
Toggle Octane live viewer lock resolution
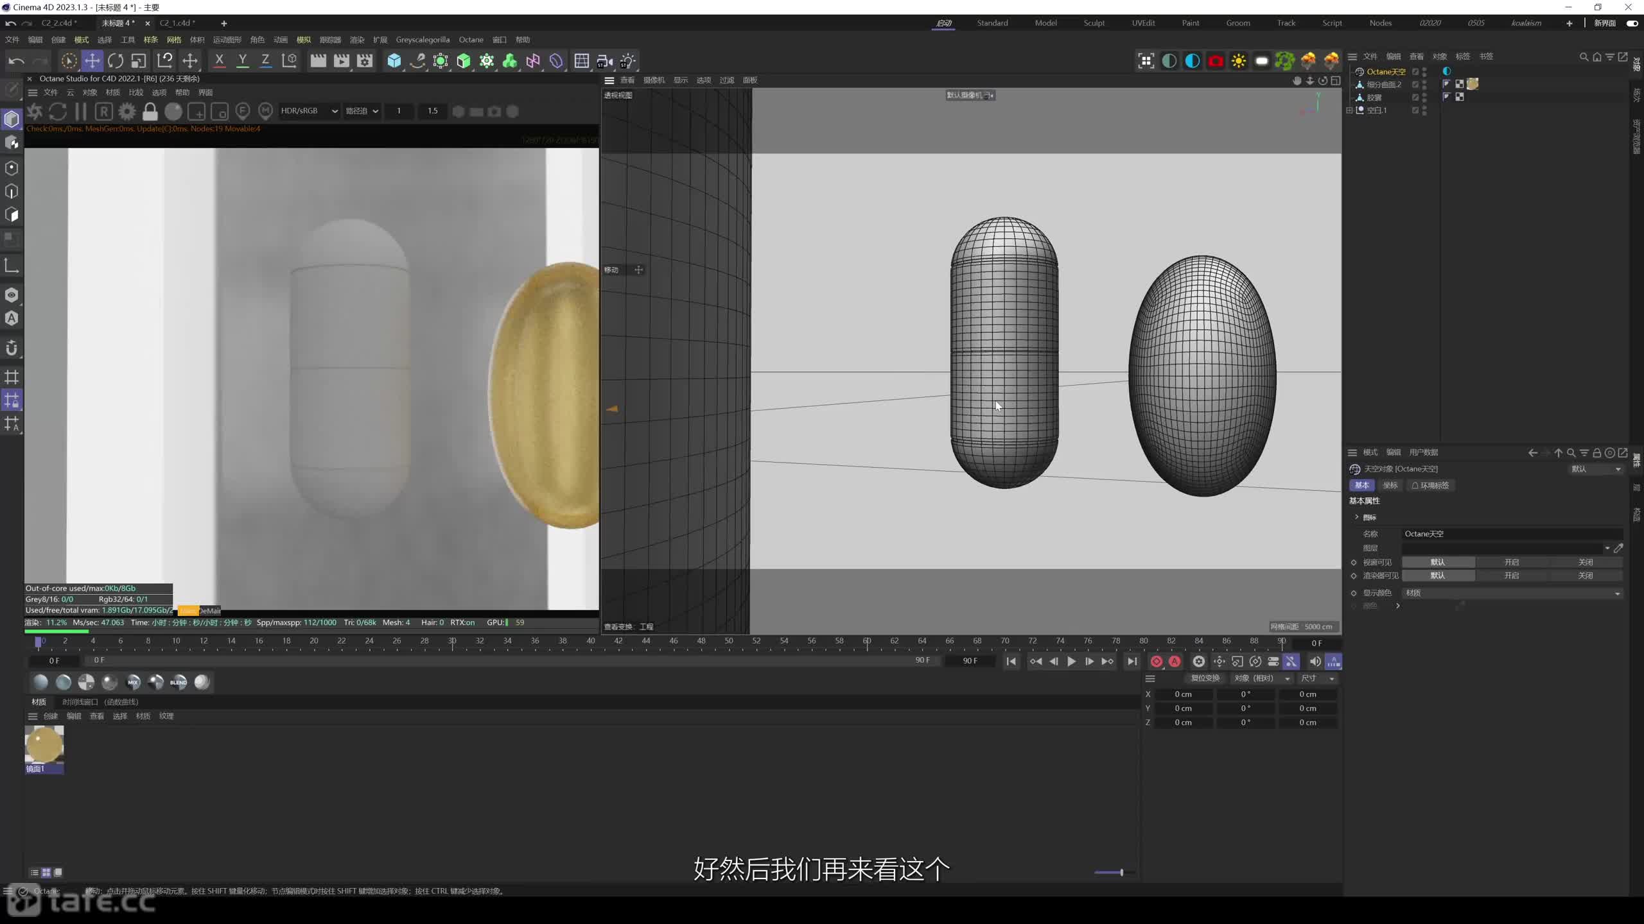coord(150,112)
